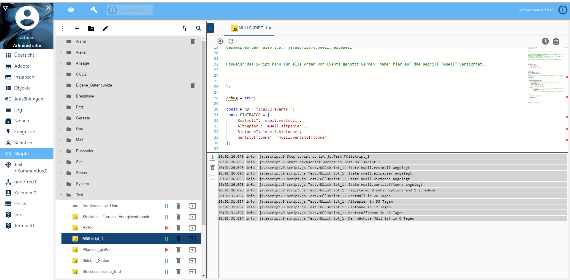Click the admin avatar image

(x=27, y=18)
